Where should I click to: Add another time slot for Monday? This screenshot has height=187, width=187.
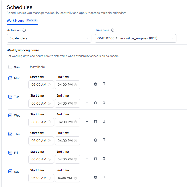coord(87,84)
